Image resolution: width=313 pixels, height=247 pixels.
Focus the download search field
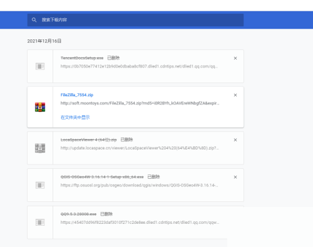click(x=135, y=20)
